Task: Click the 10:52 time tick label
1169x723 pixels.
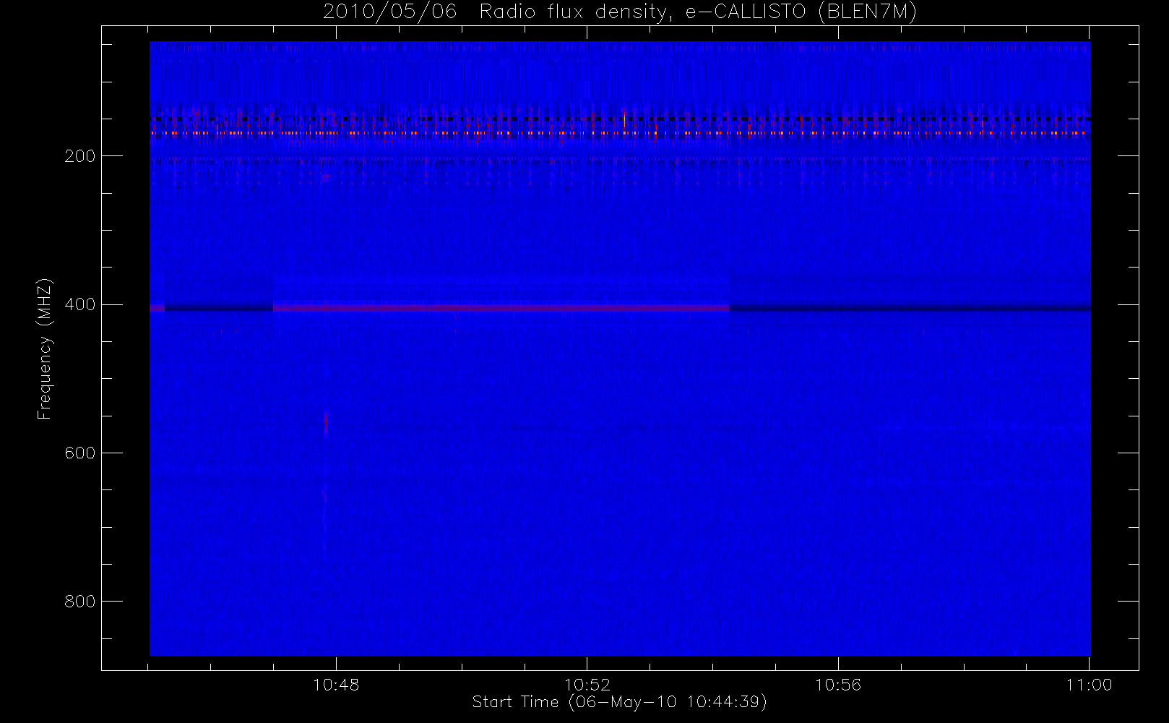Action: point(587,685)
